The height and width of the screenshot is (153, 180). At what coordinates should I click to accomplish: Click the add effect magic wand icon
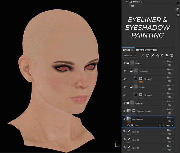(143, 55)
